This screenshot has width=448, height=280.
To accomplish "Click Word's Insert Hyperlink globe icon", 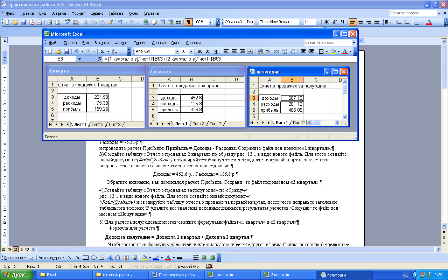I will tap(146, 22).
